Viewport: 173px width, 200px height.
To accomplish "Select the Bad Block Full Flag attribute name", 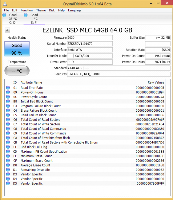I will (x=34, y=147).
